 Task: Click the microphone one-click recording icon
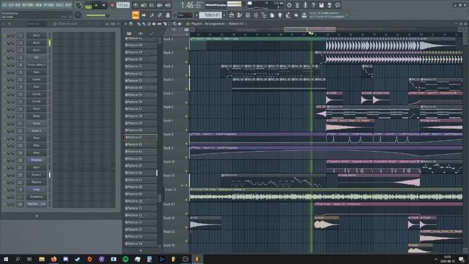[305, 5]
